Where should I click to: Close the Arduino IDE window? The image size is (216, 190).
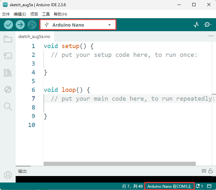[x=209, y=5]
